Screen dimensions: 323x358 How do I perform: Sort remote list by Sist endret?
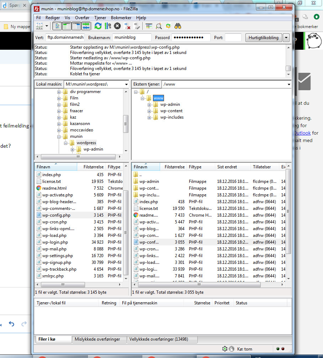tap(233, 167)
